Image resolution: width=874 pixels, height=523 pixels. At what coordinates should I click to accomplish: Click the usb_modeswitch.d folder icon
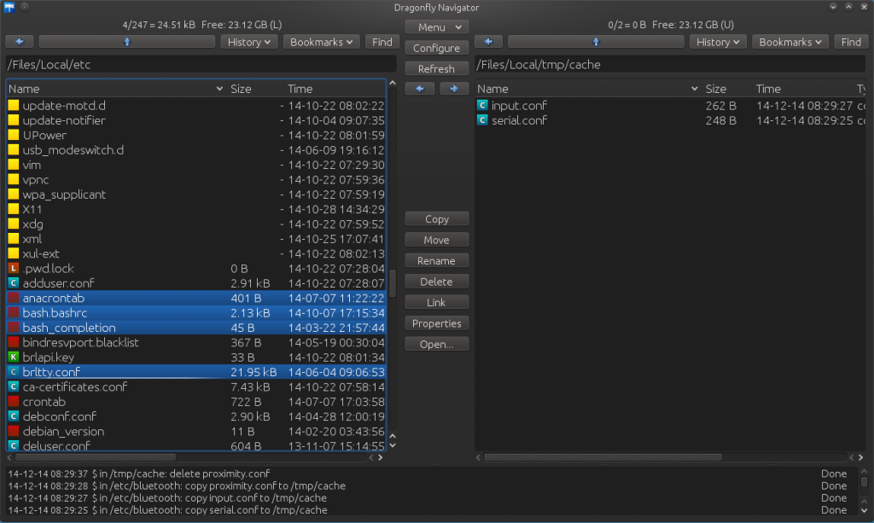[x=14, y=150]
